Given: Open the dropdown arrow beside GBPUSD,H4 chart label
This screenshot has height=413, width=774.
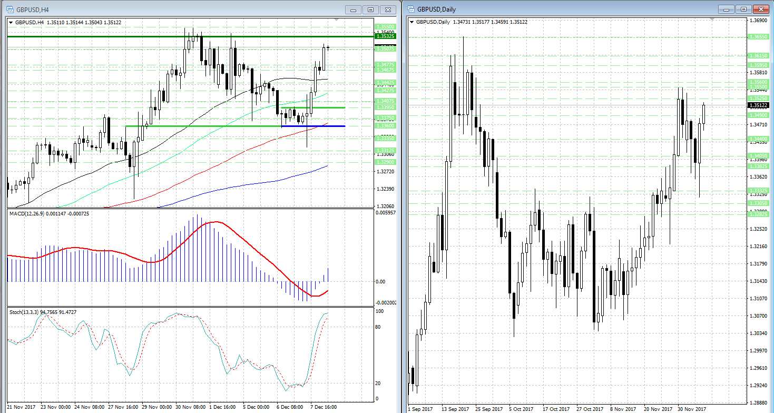Looking at the screenshot, I should 11,23.
